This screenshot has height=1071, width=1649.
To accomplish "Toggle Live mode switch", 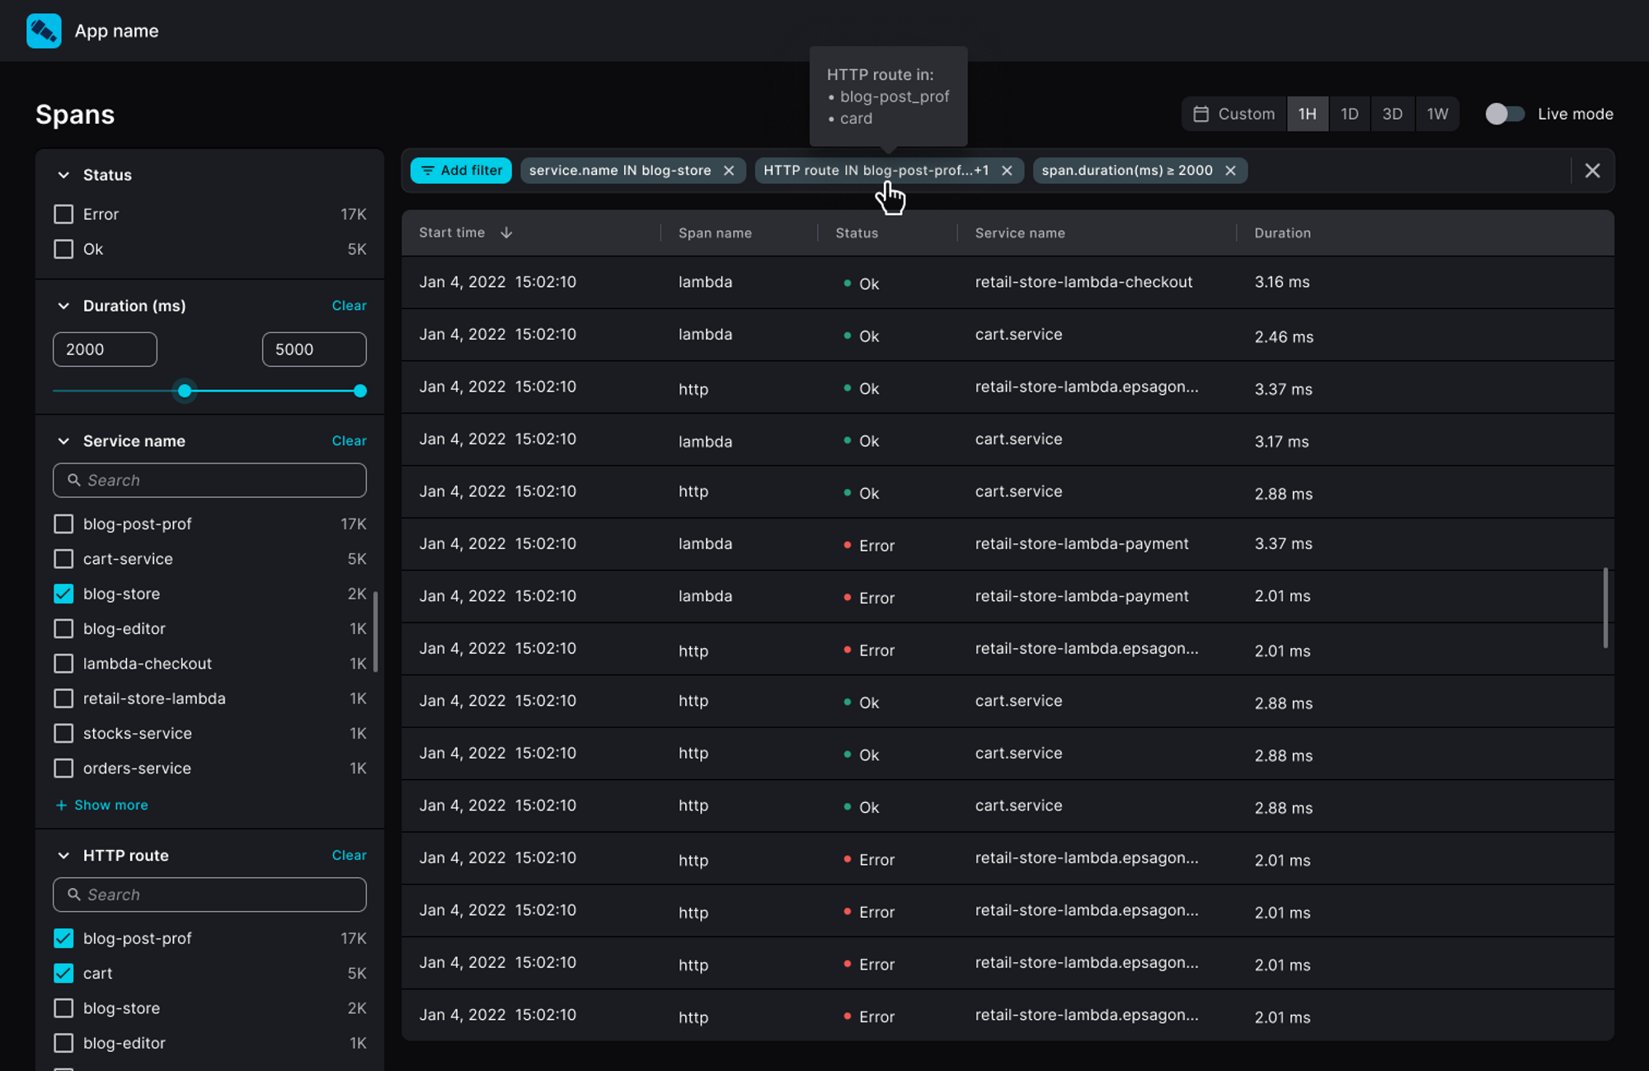I will (x=1505, y=114).
